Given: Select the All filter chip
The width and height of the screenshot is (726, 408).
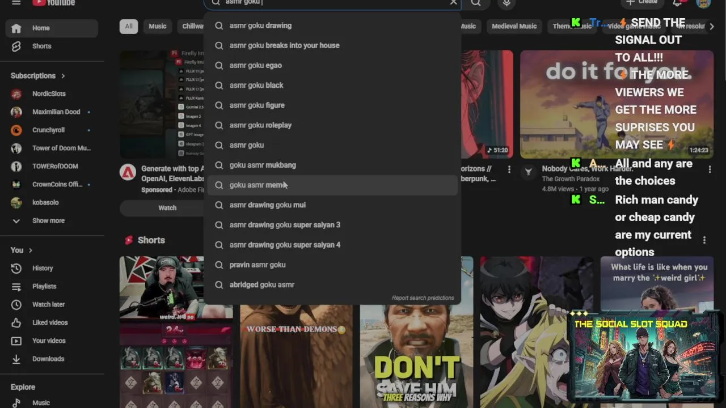Looking at the screenshot, I should tap(129, 26).
